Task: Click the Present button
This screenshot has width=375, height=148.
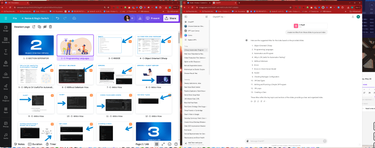Action: 153,18
